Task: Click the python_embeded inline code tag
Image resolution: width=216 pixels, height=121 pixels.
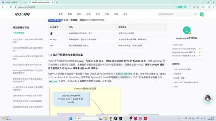Action: point(124,74)
